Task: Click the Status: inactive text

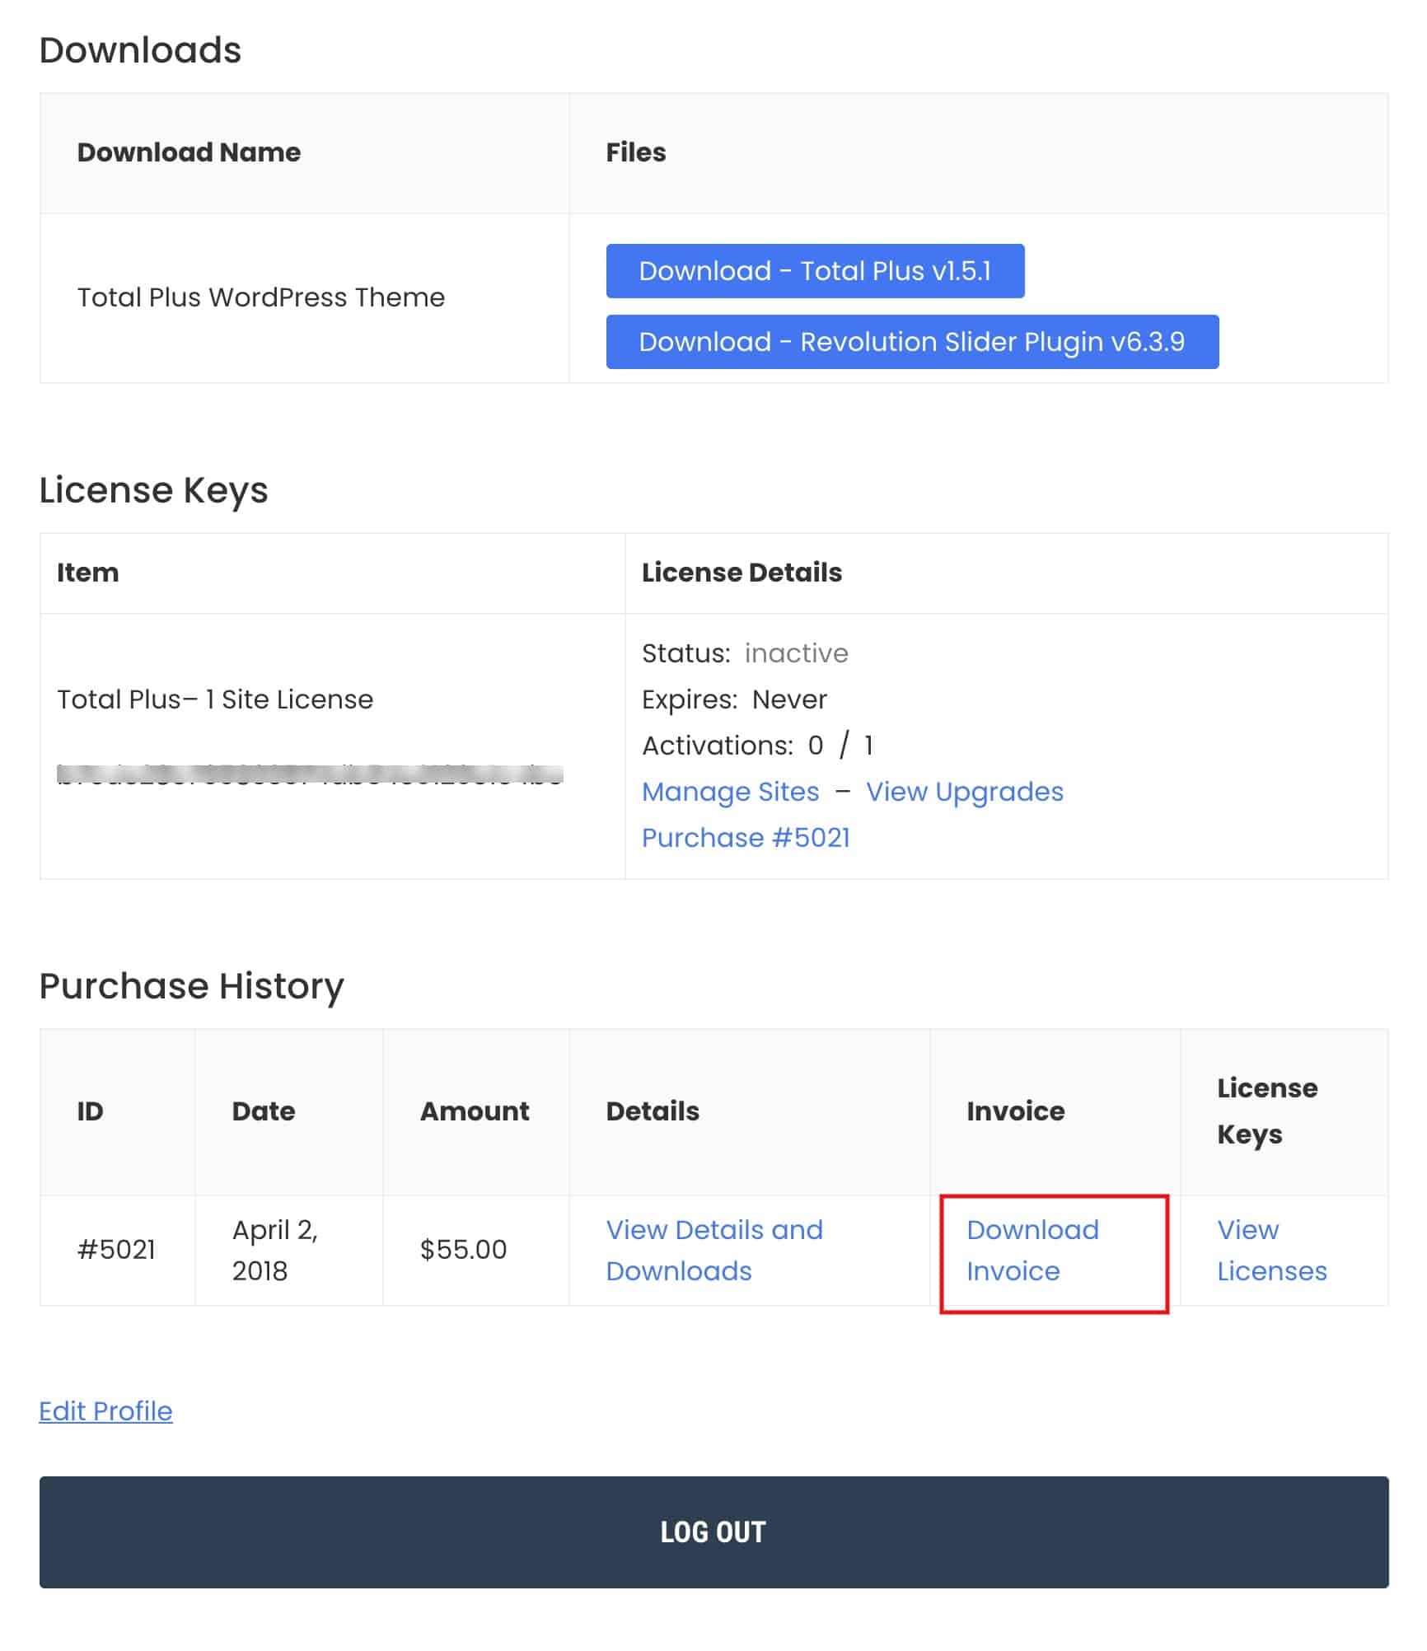Action: [745, 653]
